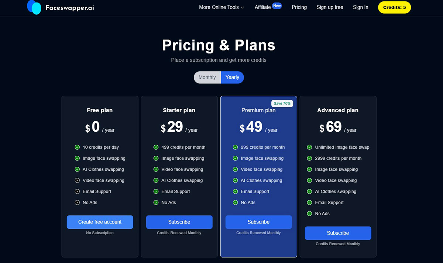The height and width of the screenshot is (263, 443).
Task: Click the 'Save 70%' badge on Premium plan
Action: [x=282, y=104]
